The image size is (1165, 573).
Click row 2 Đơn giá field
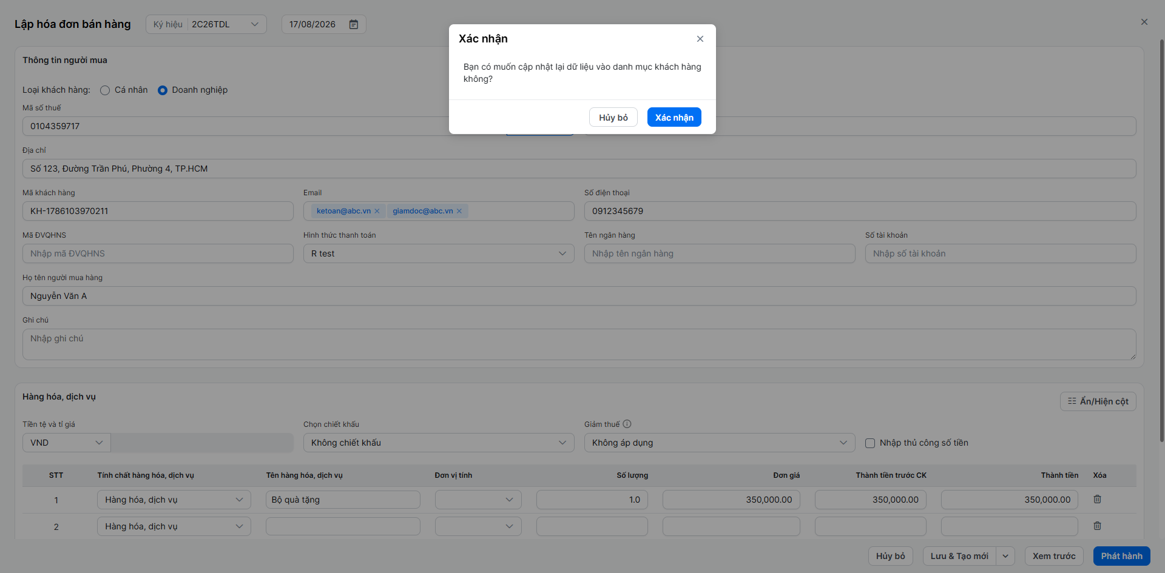[x=731, y=526]
